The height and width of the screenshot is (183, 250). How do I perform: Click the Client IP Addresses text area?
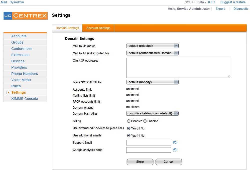tap(178, 68)
